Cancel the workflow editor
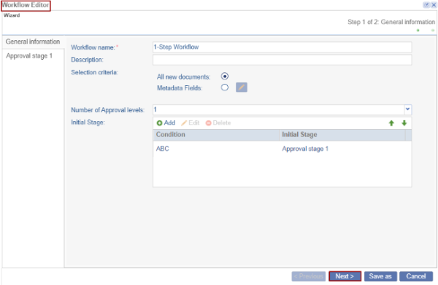The height and width of the screenshot is (285, 438). coord(416,276)
